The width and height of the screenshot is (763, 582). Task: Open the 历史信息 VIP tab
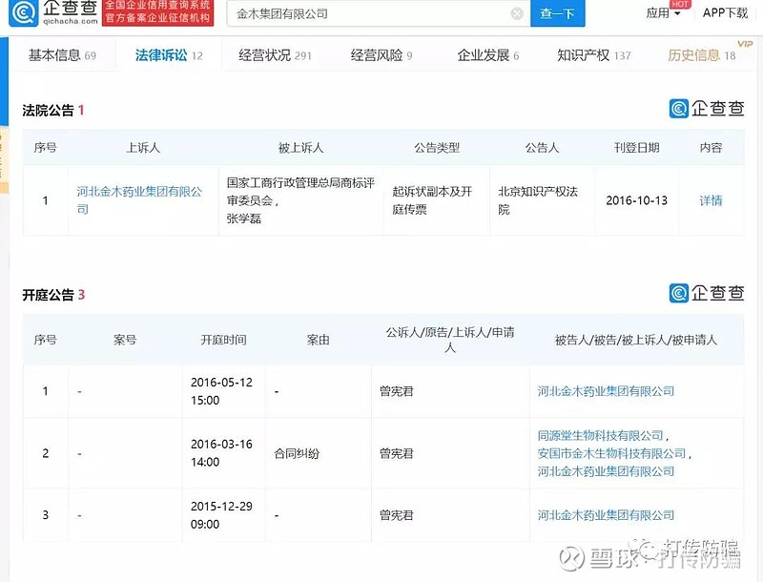tap(702, 55)
